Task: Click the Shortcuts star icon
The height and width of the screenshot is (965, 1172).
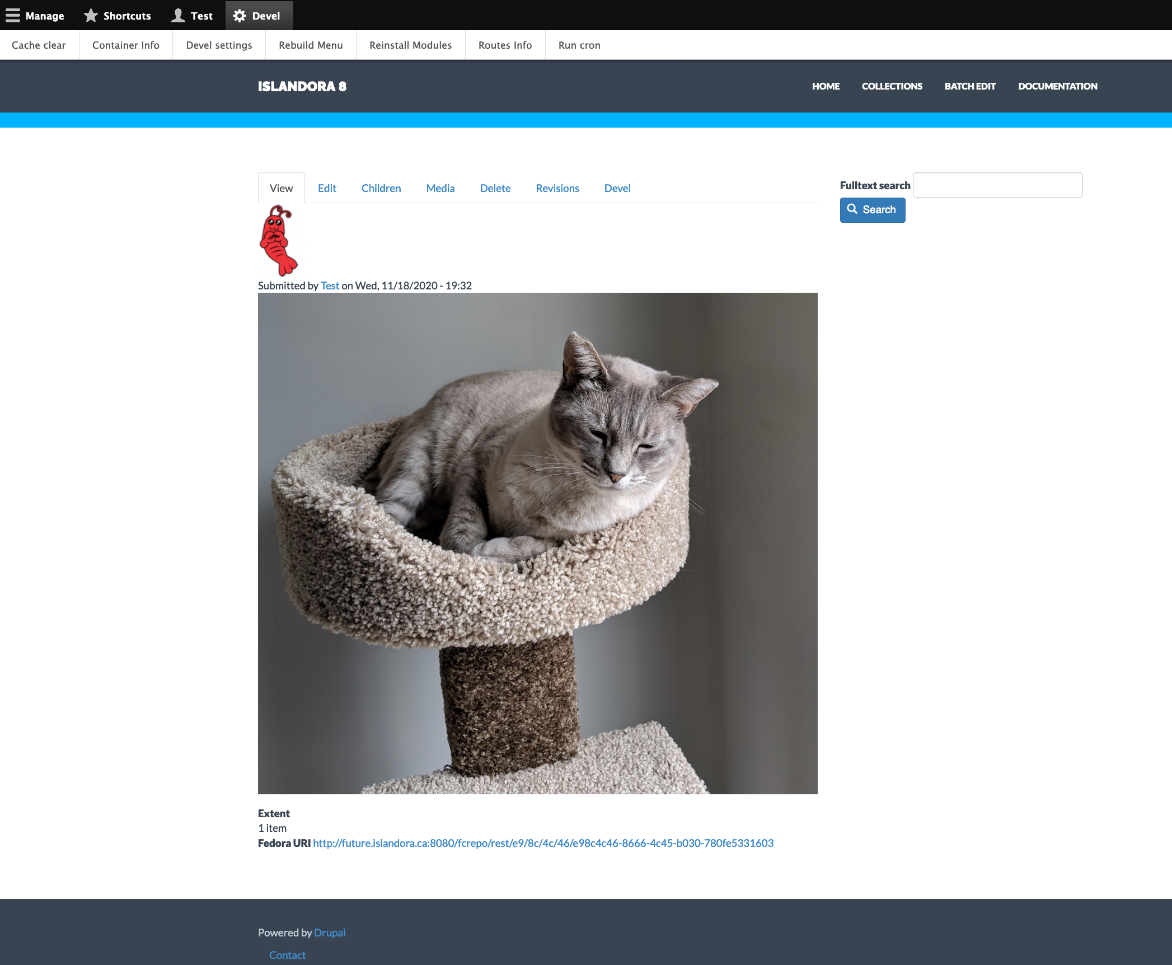Action: coord(92,15)
